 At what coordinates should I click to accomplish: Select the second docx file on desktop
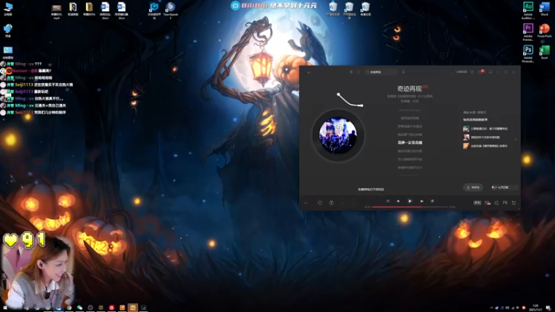121,10
